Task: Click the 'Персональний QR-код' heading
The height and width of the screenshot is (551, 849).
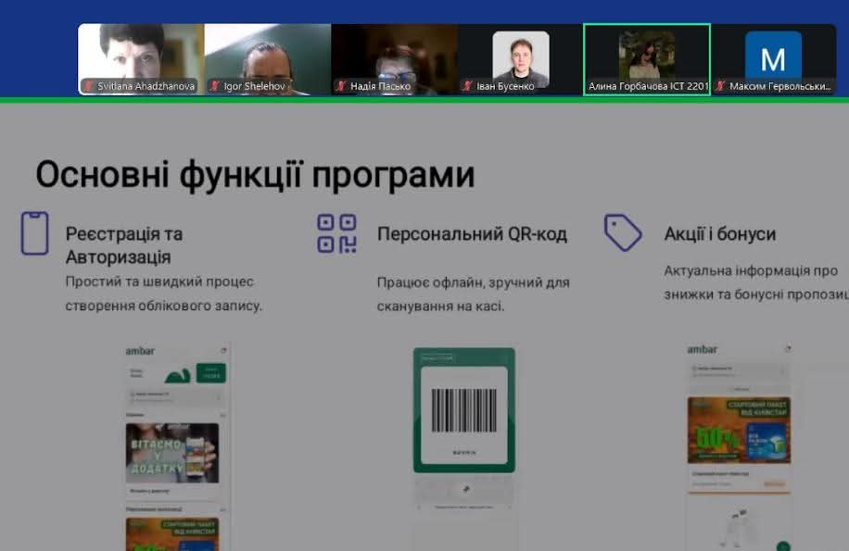Action: pos(472,234)
